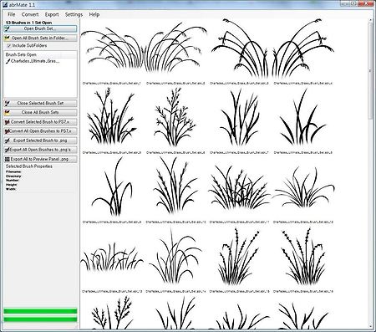Click Close All Brush Sets

click(40, 112)
